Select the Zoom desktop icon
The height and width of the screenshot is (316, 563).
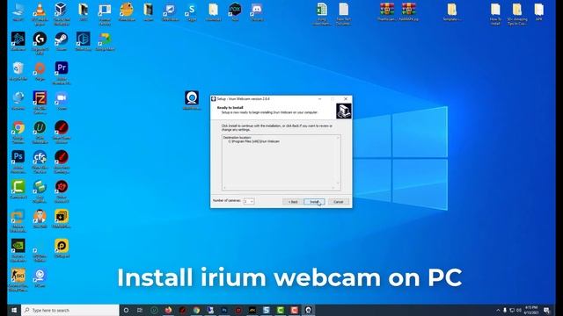tap(62, 100)
